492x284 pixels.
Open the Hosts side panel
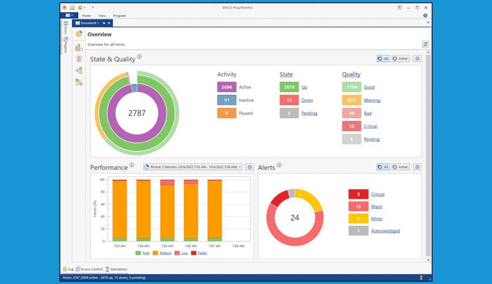point(65,28)
